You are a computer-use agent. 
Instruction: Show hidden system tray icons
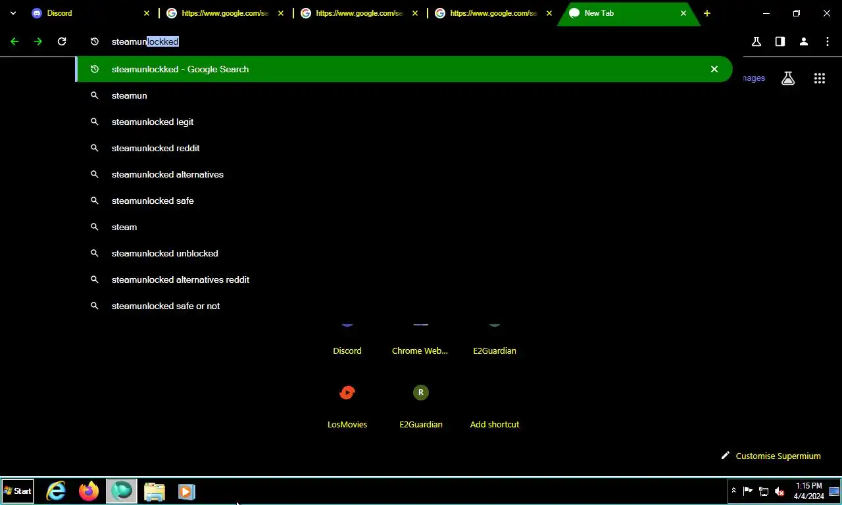click(733, 491)
